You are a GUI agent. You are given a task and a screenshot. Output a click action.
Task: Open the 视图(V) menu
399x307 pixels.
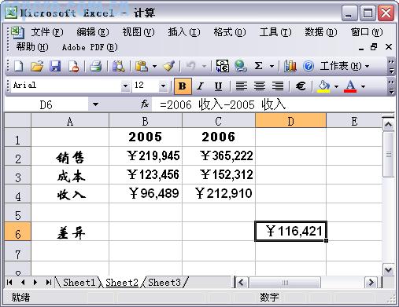139,32
